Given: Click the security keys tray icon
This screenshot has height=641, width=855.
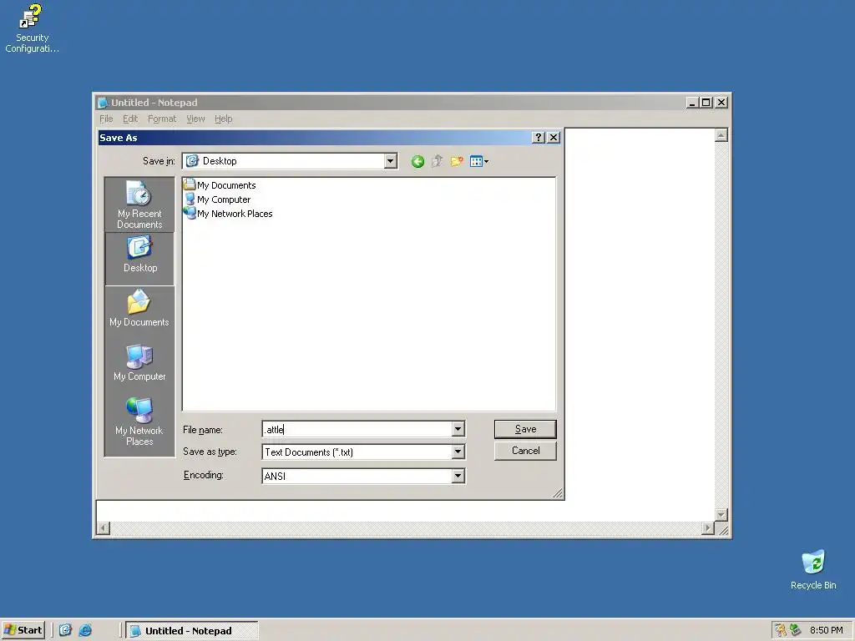Looking at the screenshot, I should pos(781,630).
